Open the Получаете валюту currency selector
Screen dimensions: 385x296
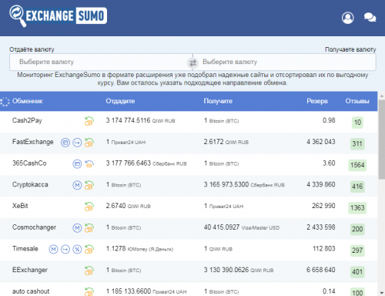[x=284, y=62]
